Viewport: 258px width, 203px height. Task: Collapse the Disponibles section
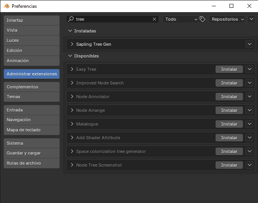(70, 56)
